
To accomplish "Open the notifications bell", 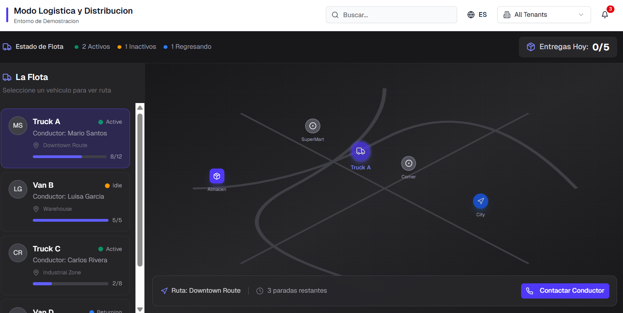I will (x=605, y=15).
